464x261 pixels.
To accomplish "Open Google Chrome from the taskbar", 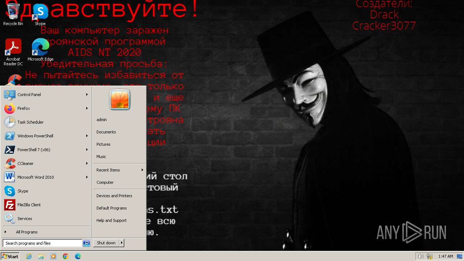I will (x=66, y=256).
